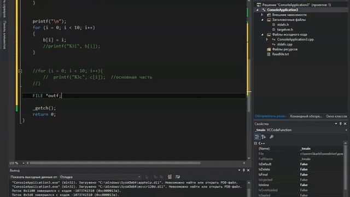Open property pages wrench icon
The image size is (350, 197).
click(271, 137)
